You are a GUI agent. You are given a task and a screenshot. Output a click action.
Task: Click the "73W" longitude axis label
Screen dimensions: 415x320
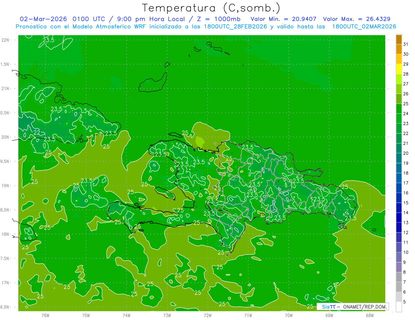167,316
